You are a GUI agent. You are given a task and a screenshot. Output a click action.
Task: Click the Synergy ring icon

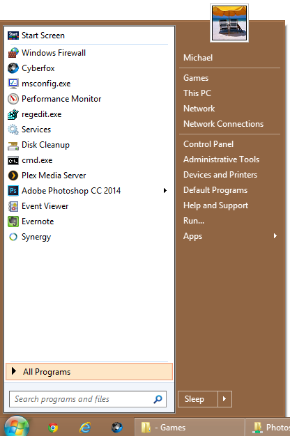(13, 237)
